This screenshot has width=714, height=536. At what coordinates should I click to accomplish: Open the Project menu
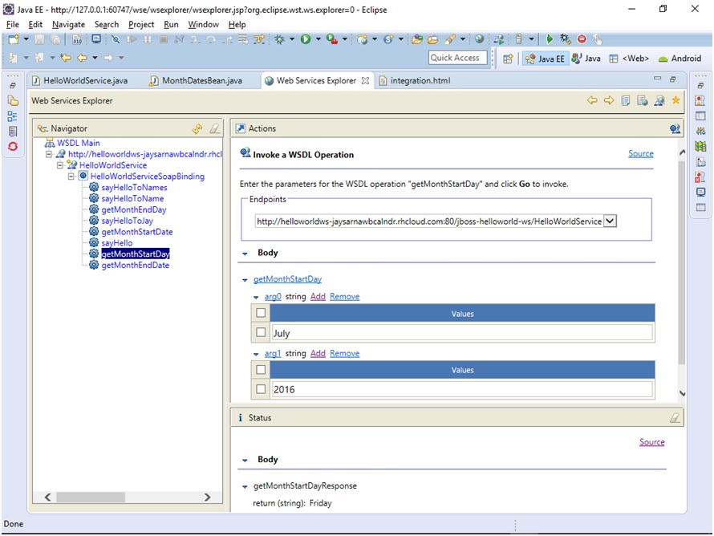coord(141,25)
